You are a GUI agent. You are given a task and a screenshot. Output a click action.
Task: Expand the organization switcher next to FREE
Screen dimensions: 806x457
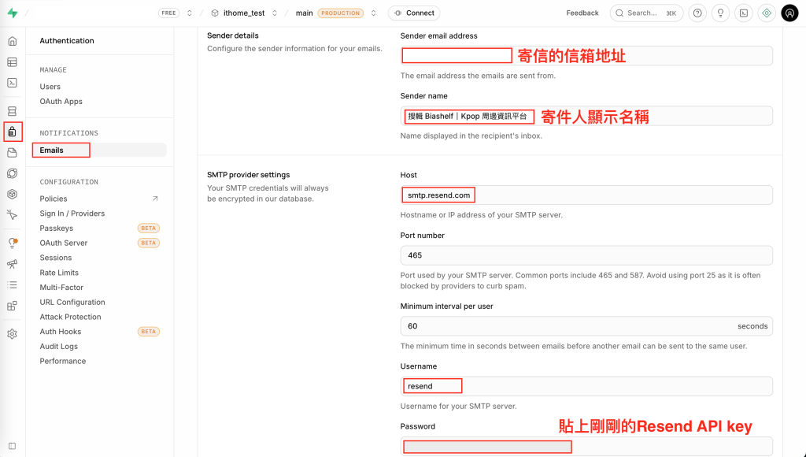point(190,13)
